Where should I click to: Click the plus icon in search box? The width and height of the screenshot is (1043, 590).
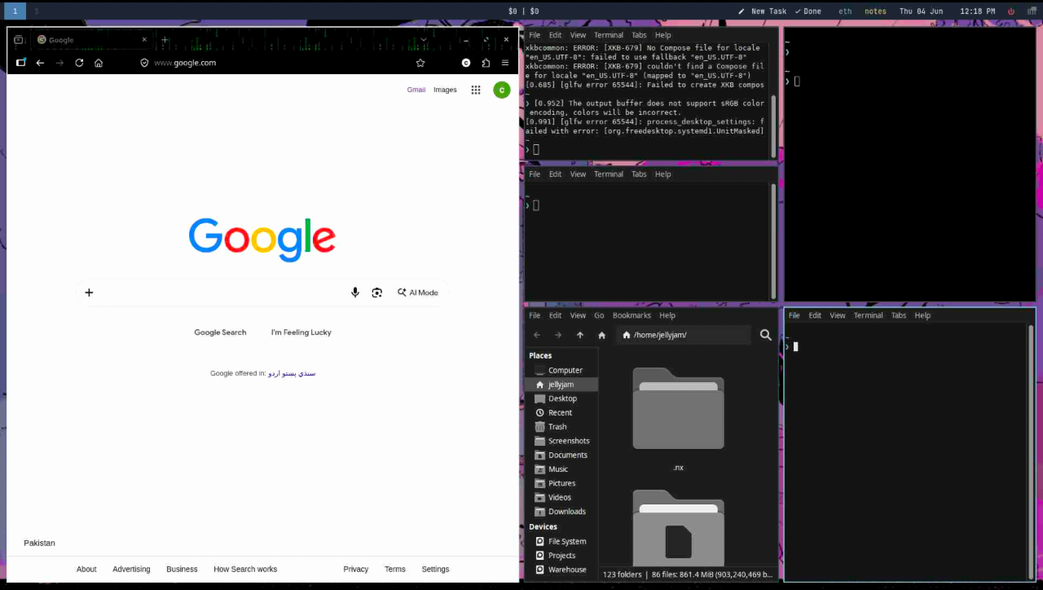tap(89, 292)
